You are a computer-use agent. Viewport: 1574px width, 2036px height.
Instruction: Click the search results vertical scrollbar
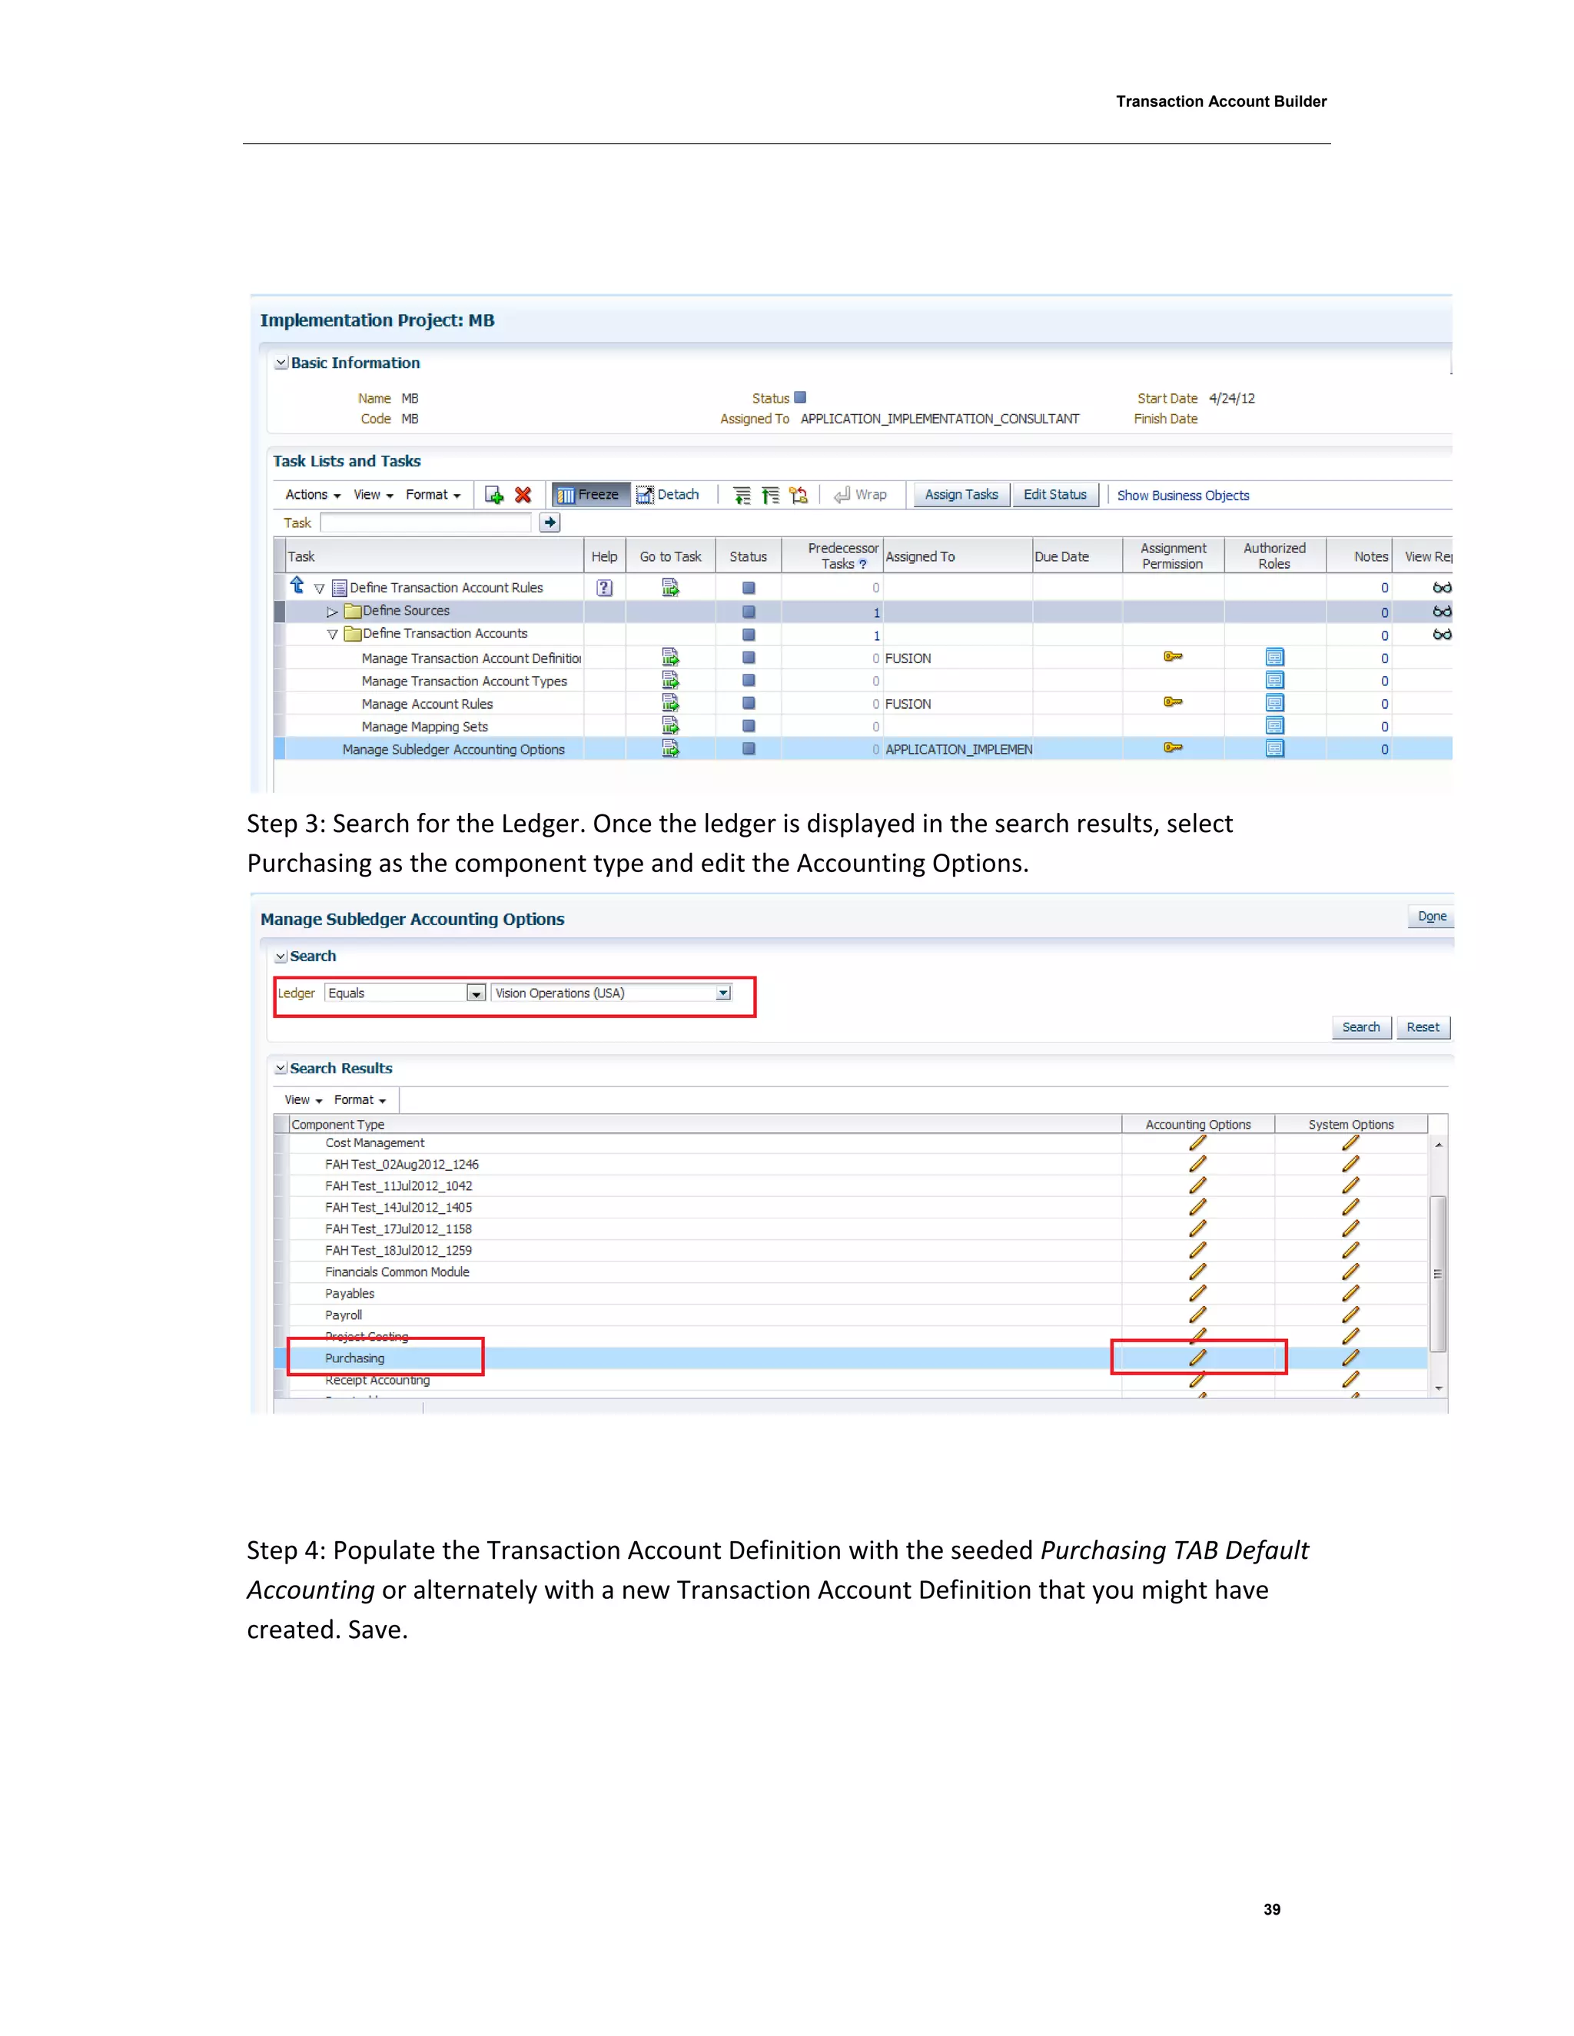click(1438, 1273)
